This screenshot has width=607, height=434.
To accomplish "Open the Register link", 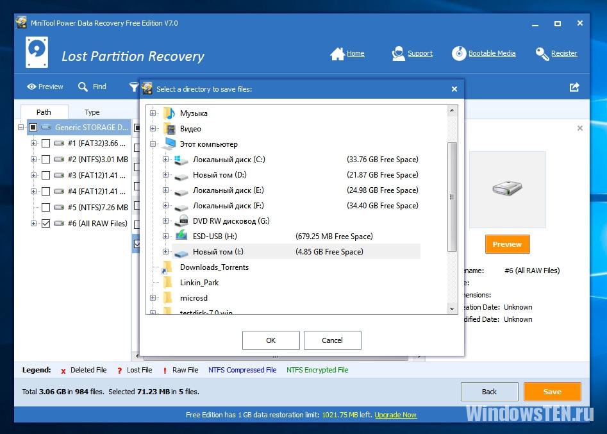I will tap(564, 53).
